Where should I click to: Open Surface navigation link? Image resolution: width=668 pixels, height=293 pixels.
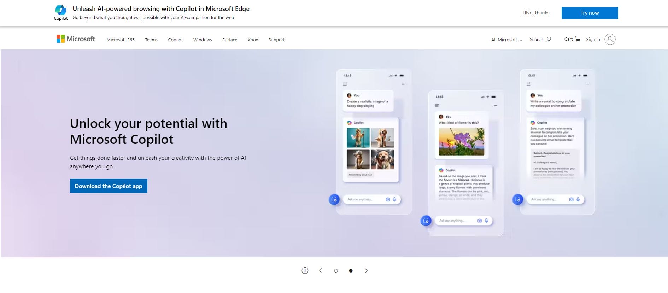point(230,40)
